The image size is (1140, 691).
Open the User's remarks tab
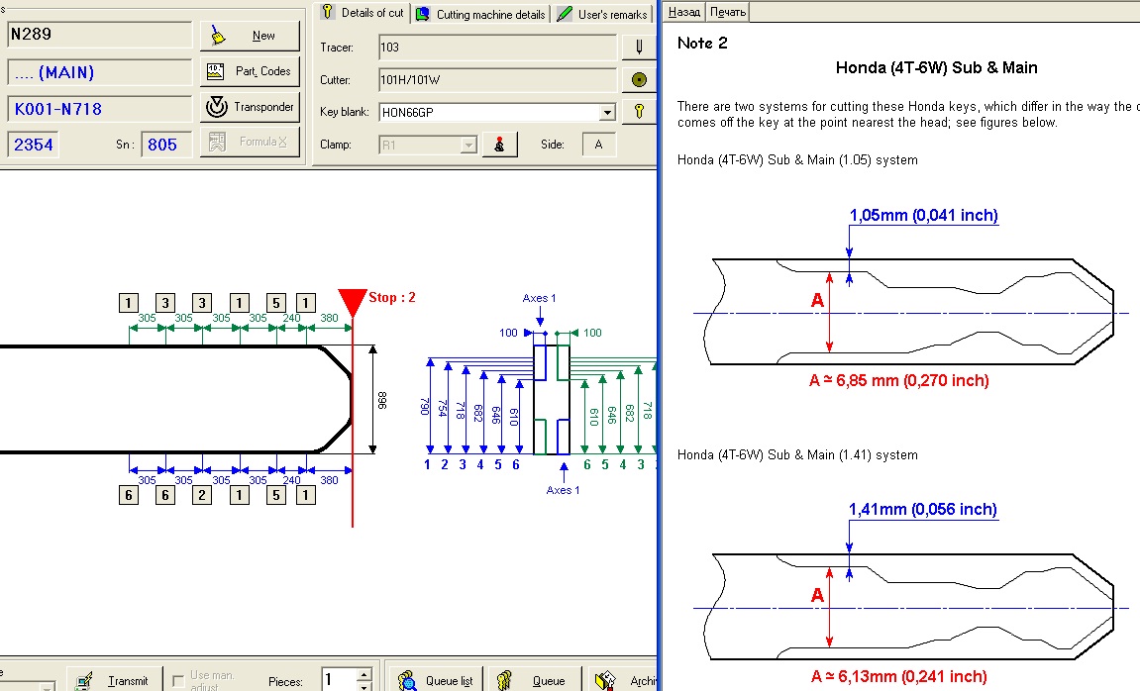coord(603,14)
